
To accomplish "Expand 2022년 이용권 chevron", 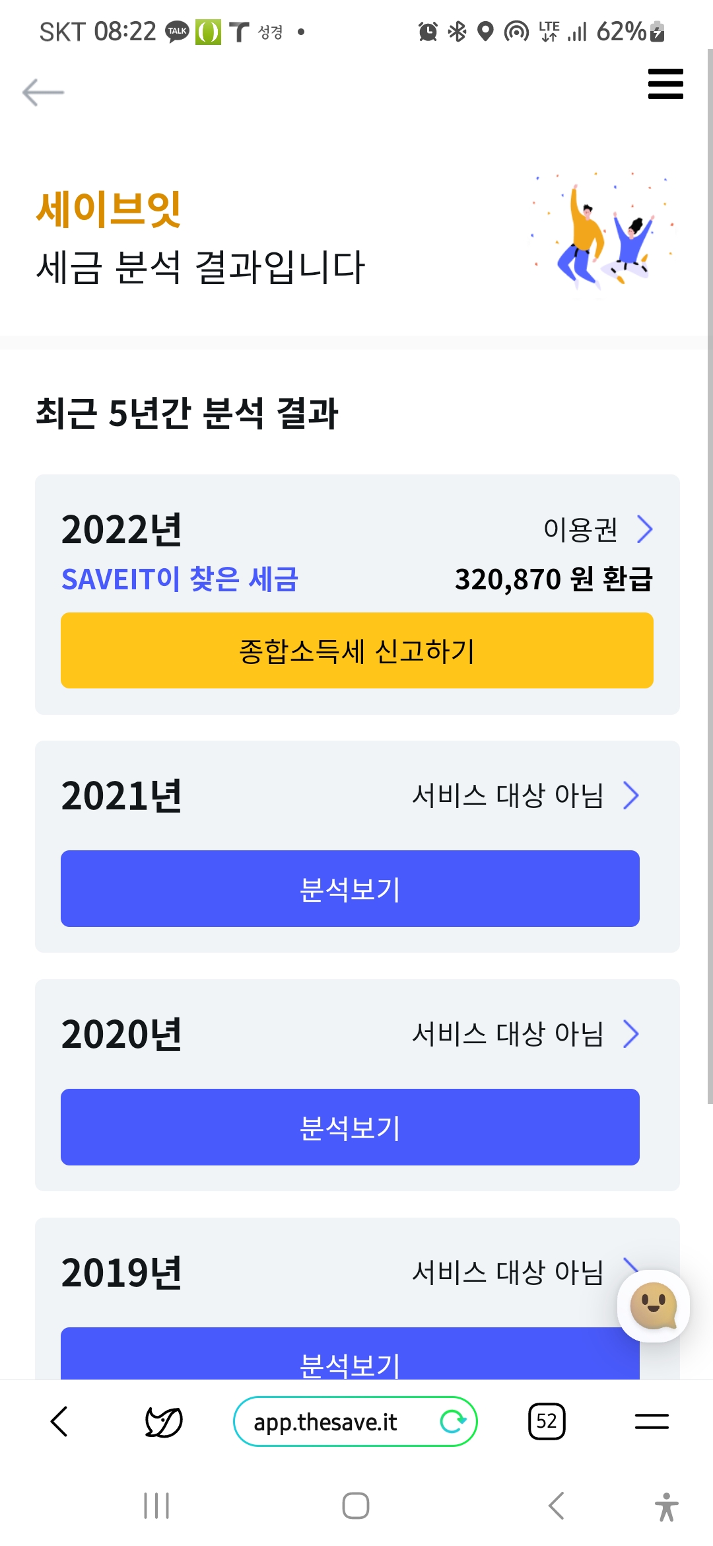I will coord(644,529).
